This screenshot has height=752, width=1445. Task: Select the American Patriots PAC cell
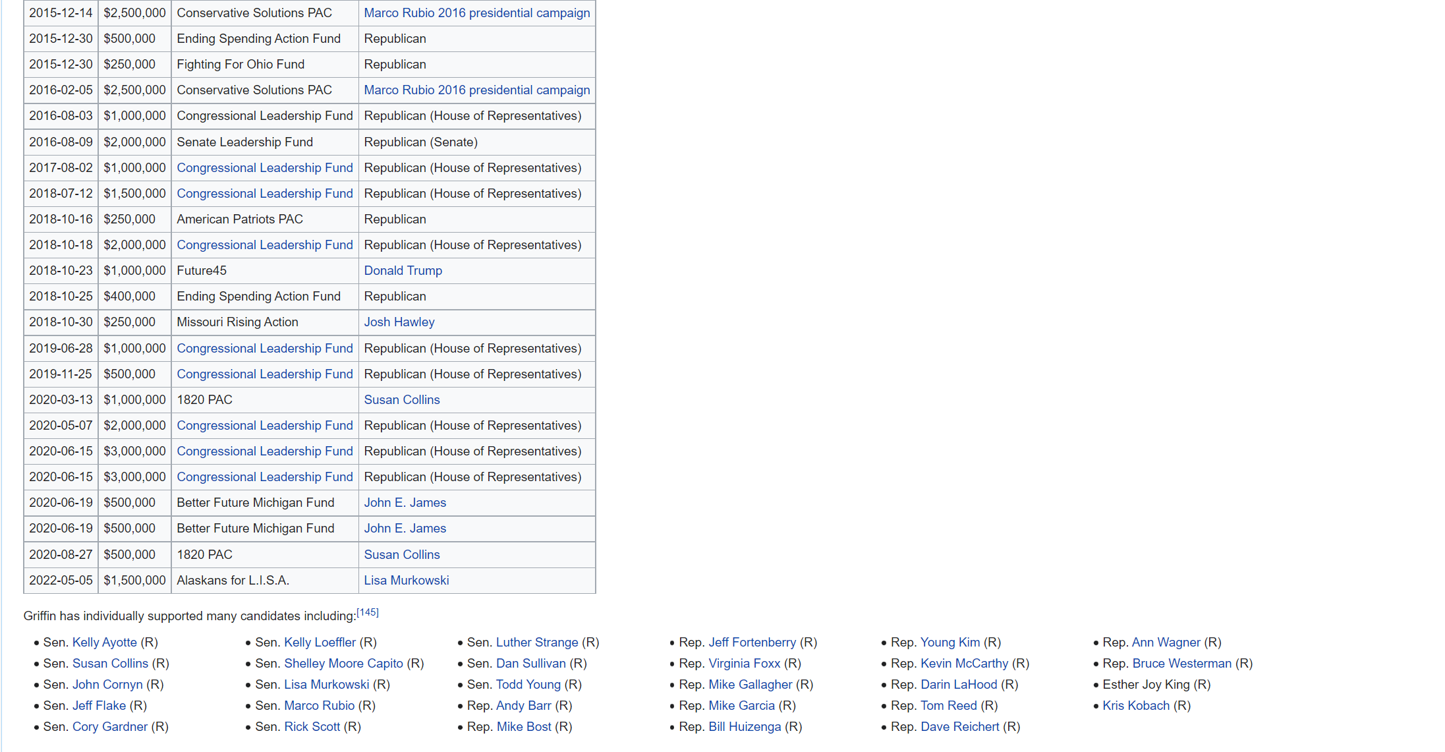pyautogui.click(x=265, y=219)
